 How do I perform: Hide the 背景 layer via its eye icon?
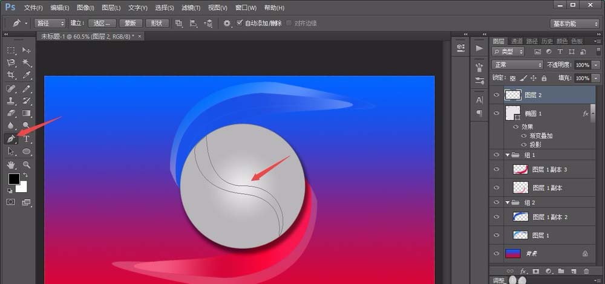497,254
